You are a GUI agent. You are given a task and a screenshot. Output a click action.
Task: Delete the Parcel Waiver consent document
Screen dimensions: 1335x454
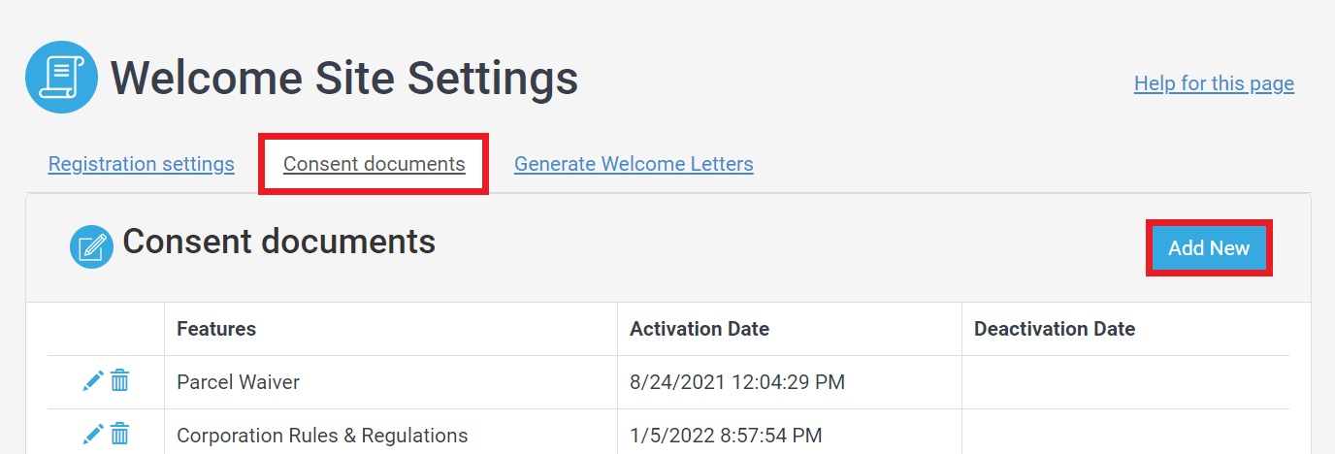[x=119, y=381]
